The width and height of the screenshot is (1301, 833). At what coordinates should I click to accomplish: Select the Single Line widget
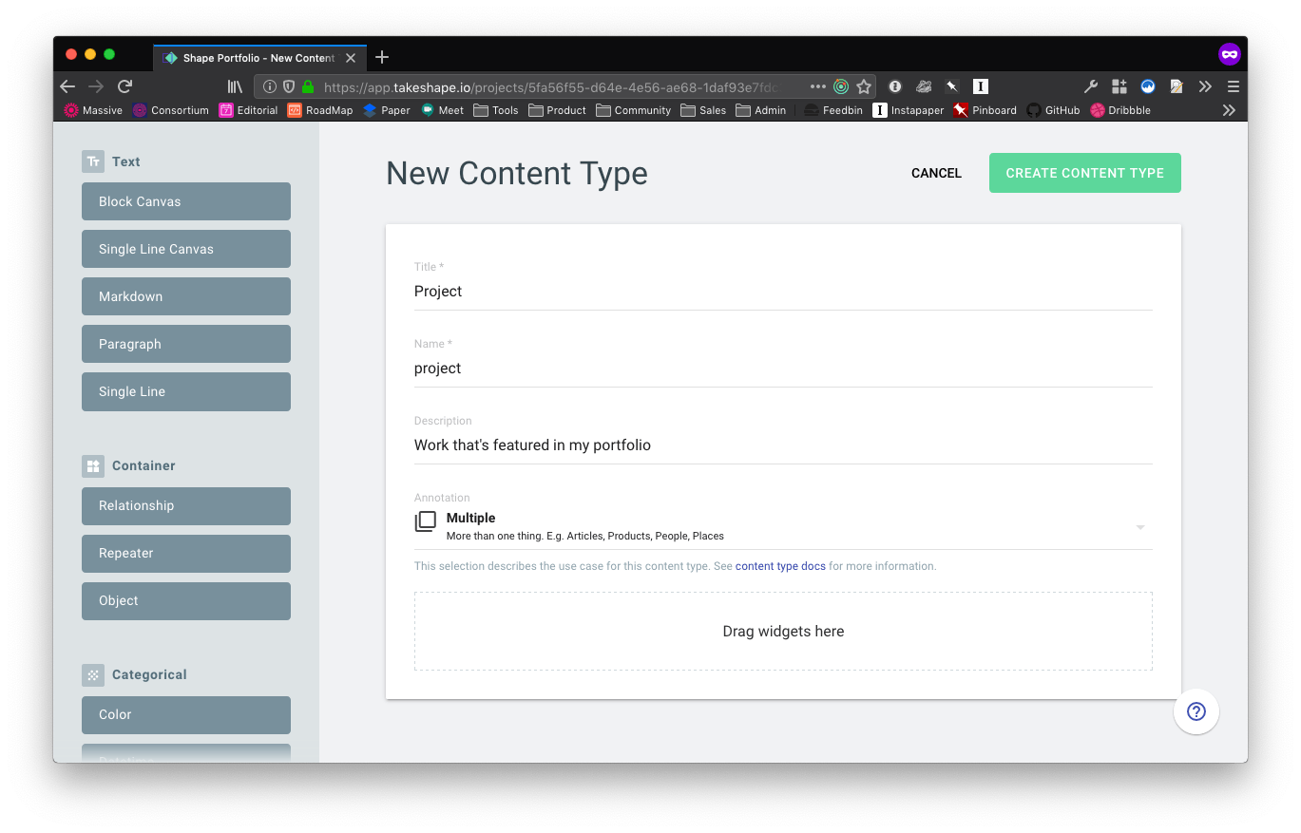(186, 391)
